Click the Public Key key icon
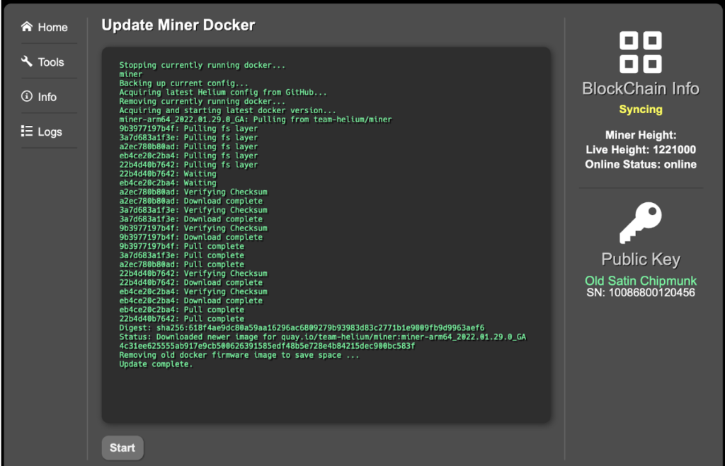725x466 pixels. [640, 223]
